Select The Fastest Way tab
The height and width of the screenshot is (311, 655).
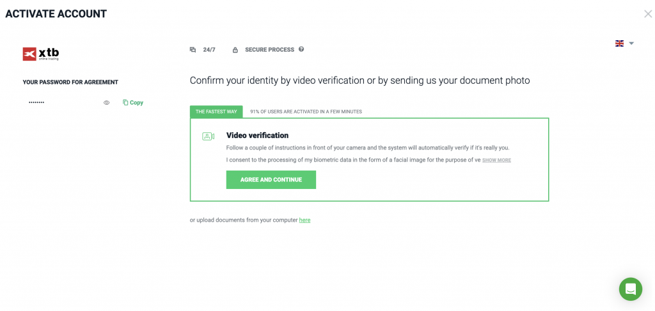tap(216, 112)
